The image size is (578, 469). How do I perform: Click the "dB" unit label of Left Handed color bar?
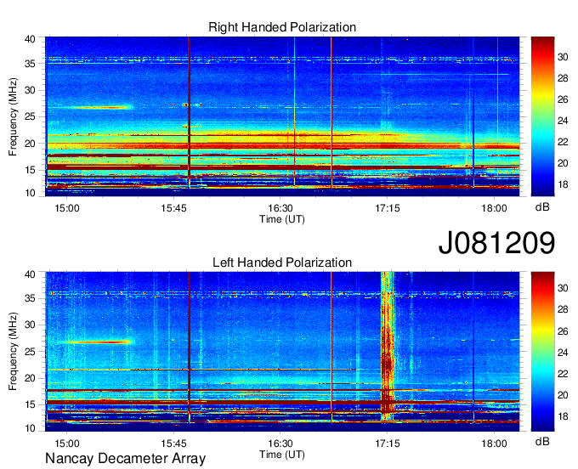542,441
